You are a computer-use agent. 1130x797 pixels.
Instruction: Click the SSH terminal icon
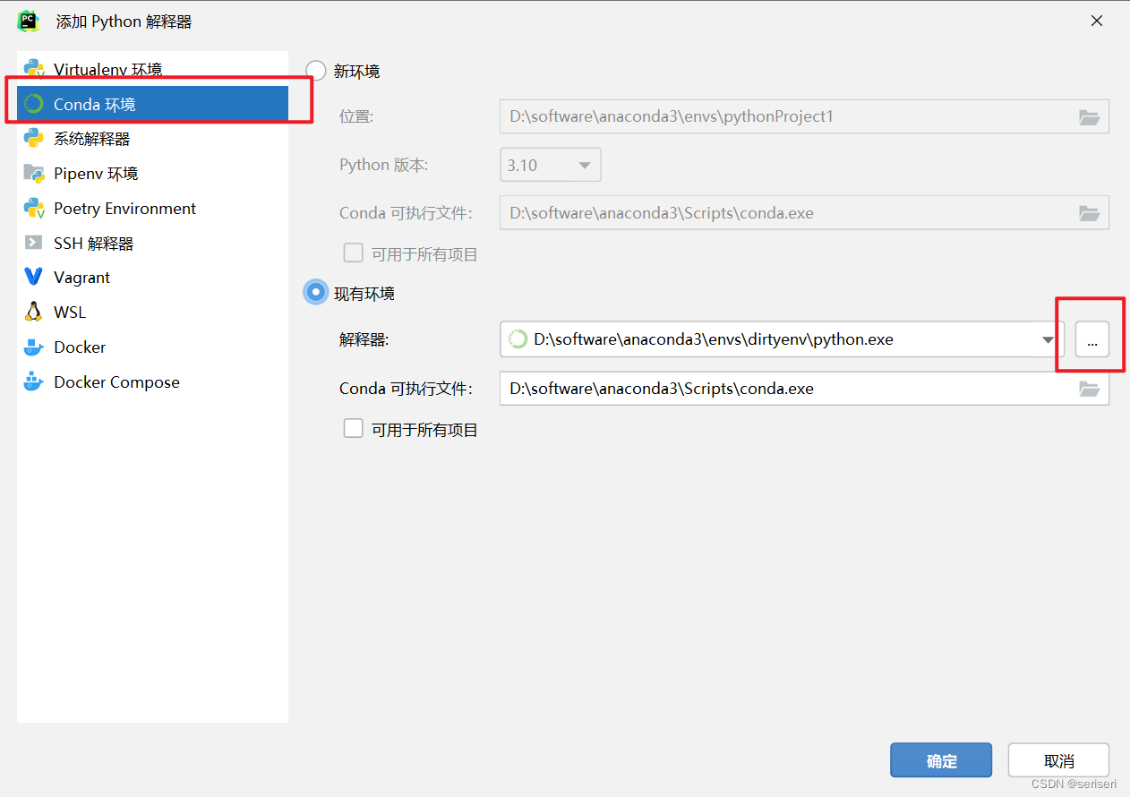pyautogui.click(x=34, y=243)
